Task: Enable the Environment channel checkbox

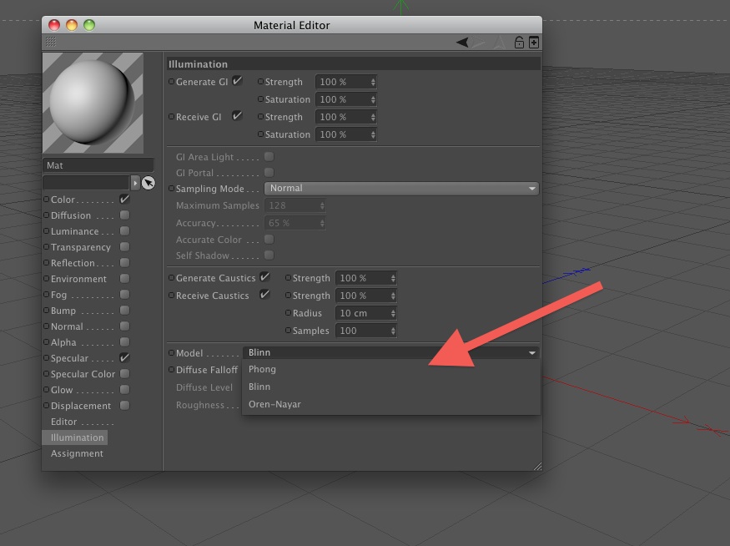Action: click(124, 279)
